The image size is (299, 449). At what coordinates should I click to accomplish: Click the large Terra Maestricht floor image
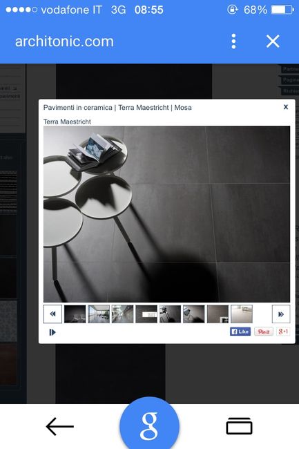pos(166,214)
